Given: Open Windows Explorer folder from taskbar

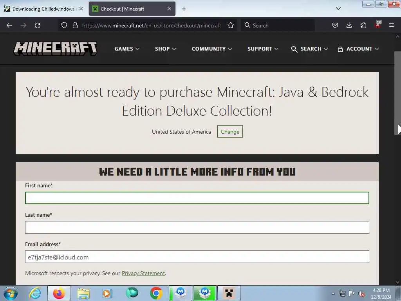Looking at the screenshot, I should [83, 293].
